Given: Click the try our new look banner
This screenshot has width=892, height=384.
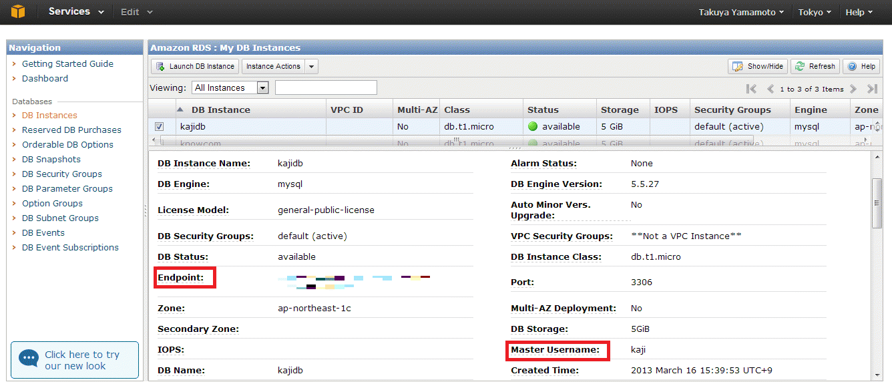Looking at the screenshot, I should (75, 360).
